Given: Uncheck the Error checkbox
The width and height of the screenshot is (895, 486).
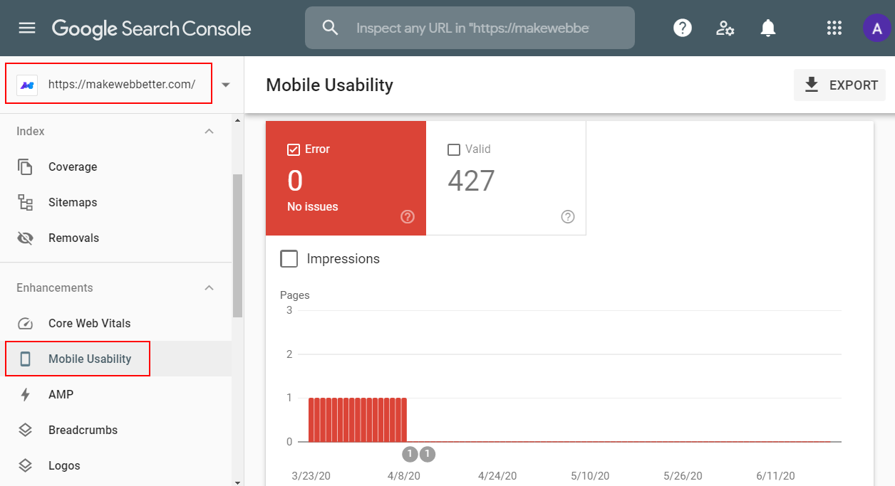Looking at the screenshot, I should 293,149.
